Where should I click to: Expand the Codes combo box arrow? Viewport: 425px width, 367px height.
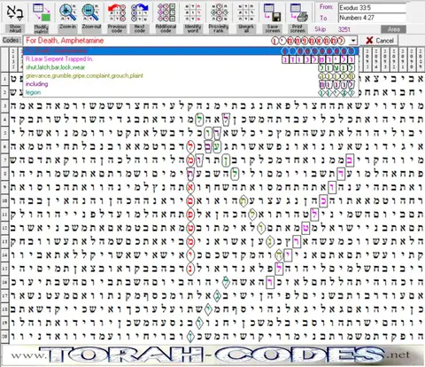coord(353,41)
